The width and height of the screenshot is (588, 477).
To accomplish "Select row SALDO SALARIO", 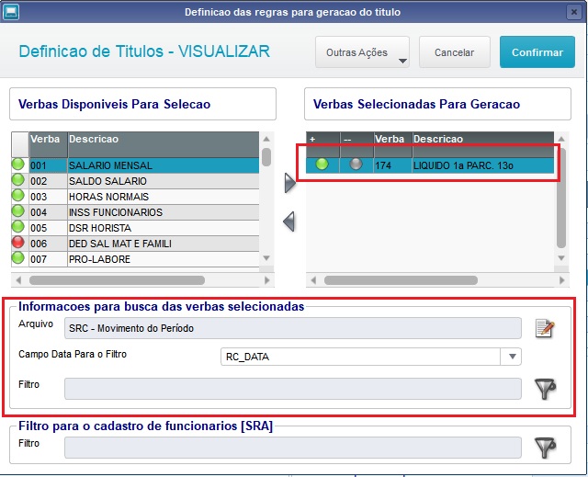I will pyautogui.click(x=135, y=181).
